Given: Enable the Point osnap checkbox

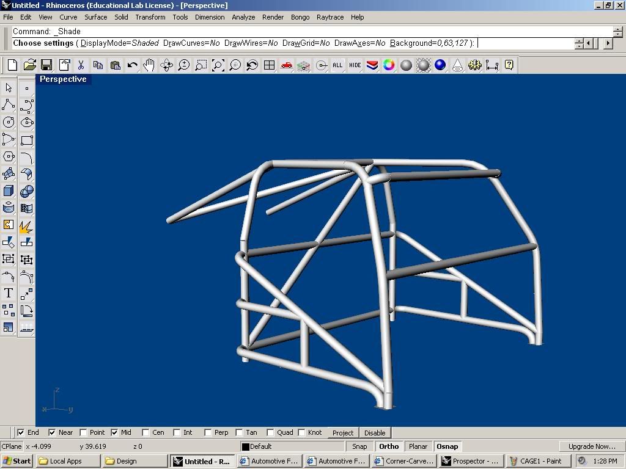Looking at the screenshot, I should tap(84, 432).
